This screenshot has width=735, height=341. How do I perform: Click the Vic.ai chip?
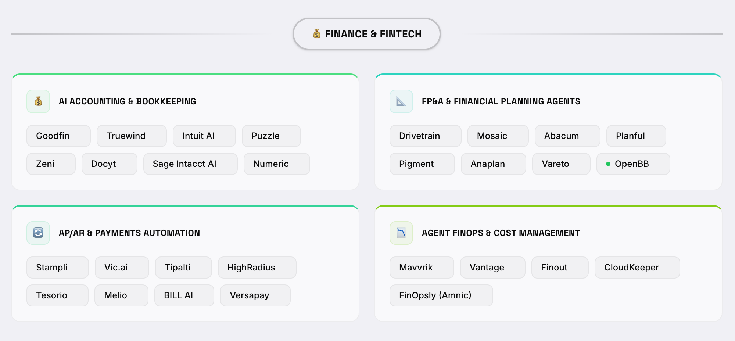click(122, 268)
